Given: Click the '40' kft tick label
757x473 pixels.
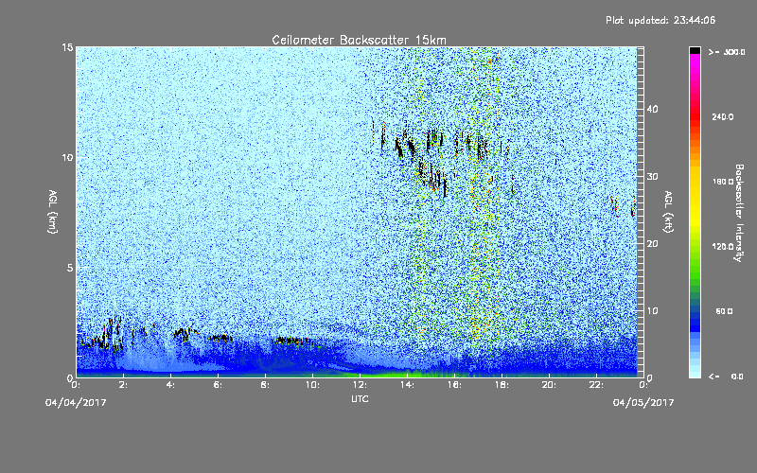Looking at the screenshot, I should tap(652, 109).
